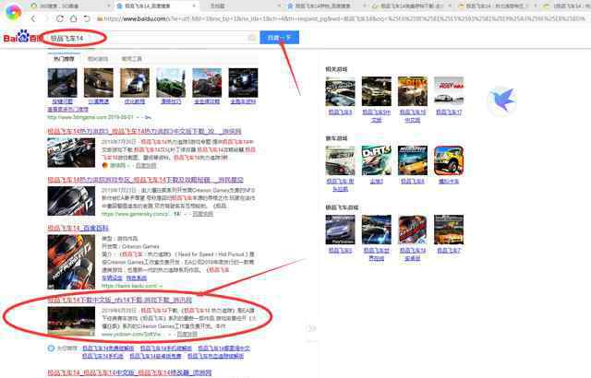
Task: Open the browser home page icon
Action: [x=74, y=18]
